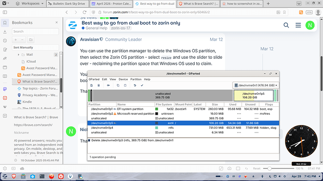Open the Mastodon web panel
The image size is (323, 181).
click(x=5, y=89)
